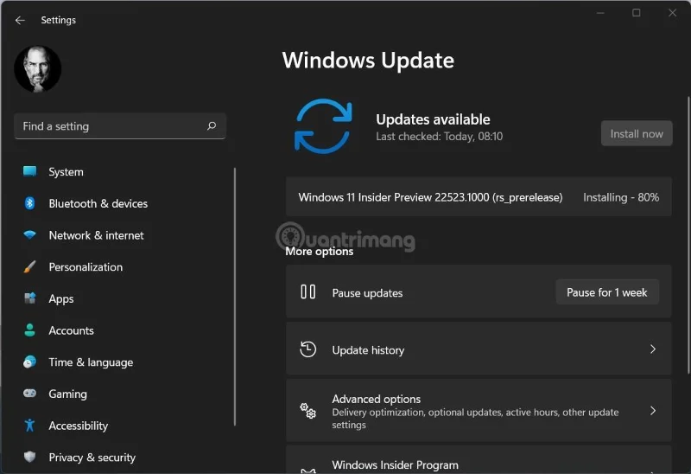Open Personalization settings label
Image resolution: width=691 pixels, height=474 pixels.
(86, 267)
